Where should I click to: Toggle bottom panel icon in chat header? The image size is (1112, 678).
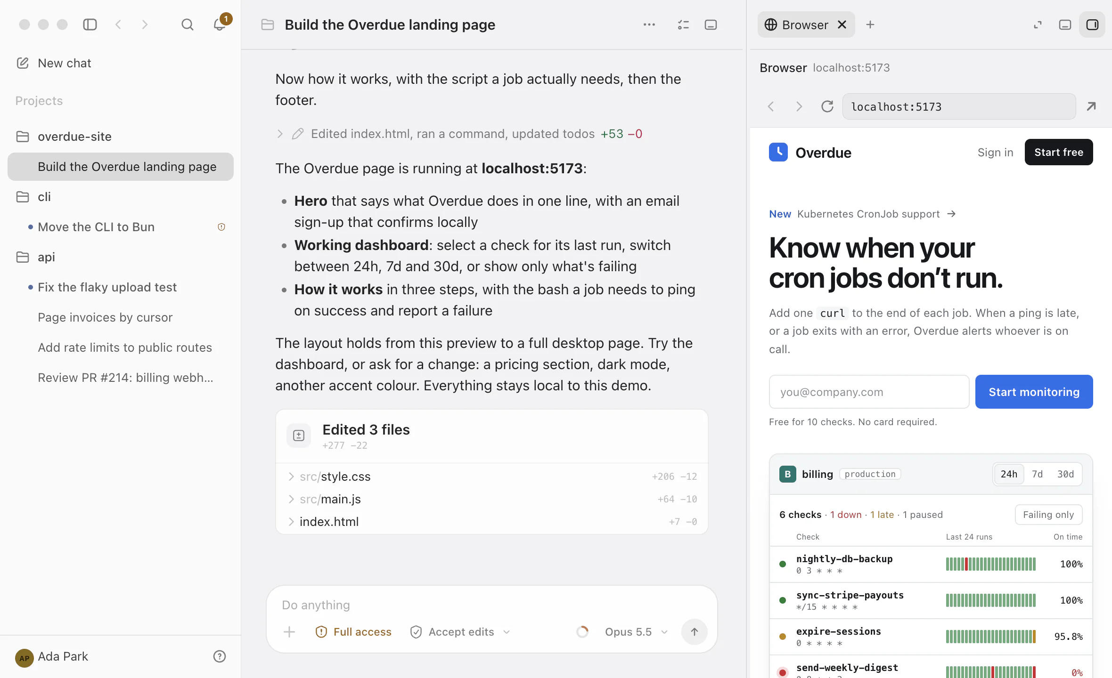click(x=711, y=24)
